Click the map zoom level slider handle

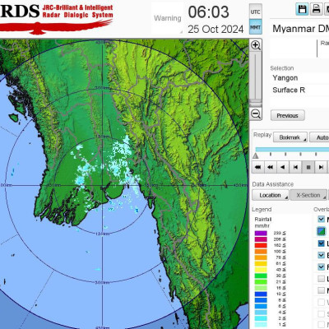point(256,101)
